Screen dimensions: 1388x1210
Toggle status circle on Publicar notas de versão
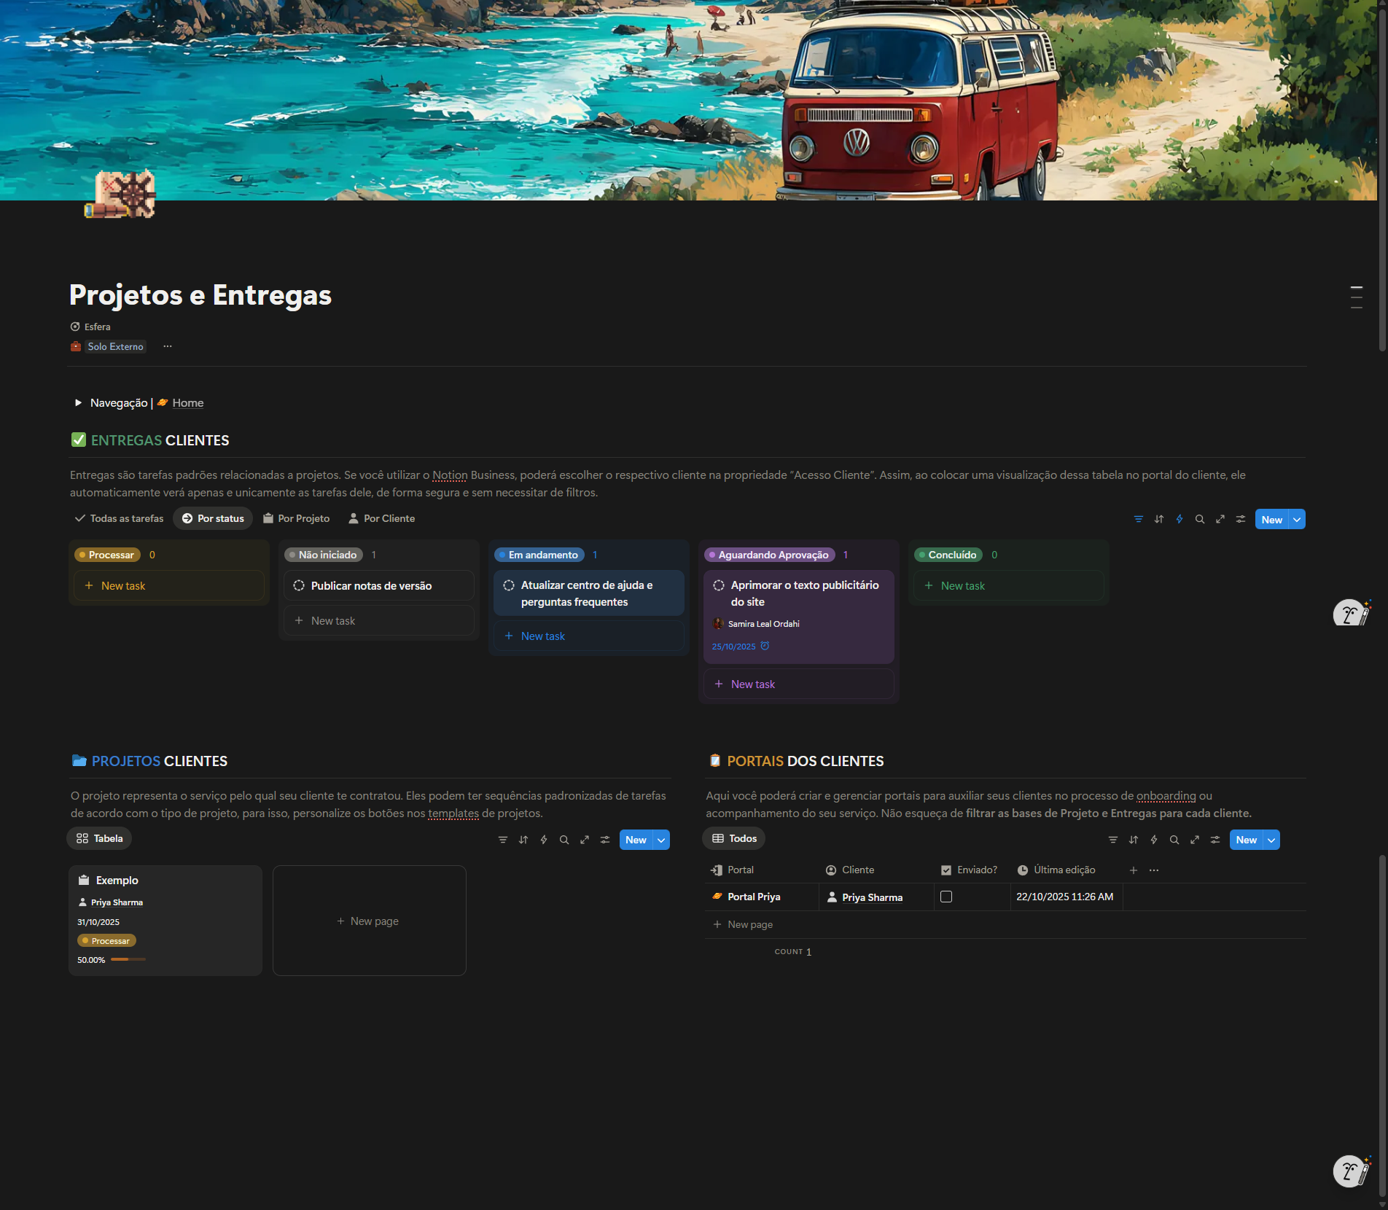tap(299, 586)
